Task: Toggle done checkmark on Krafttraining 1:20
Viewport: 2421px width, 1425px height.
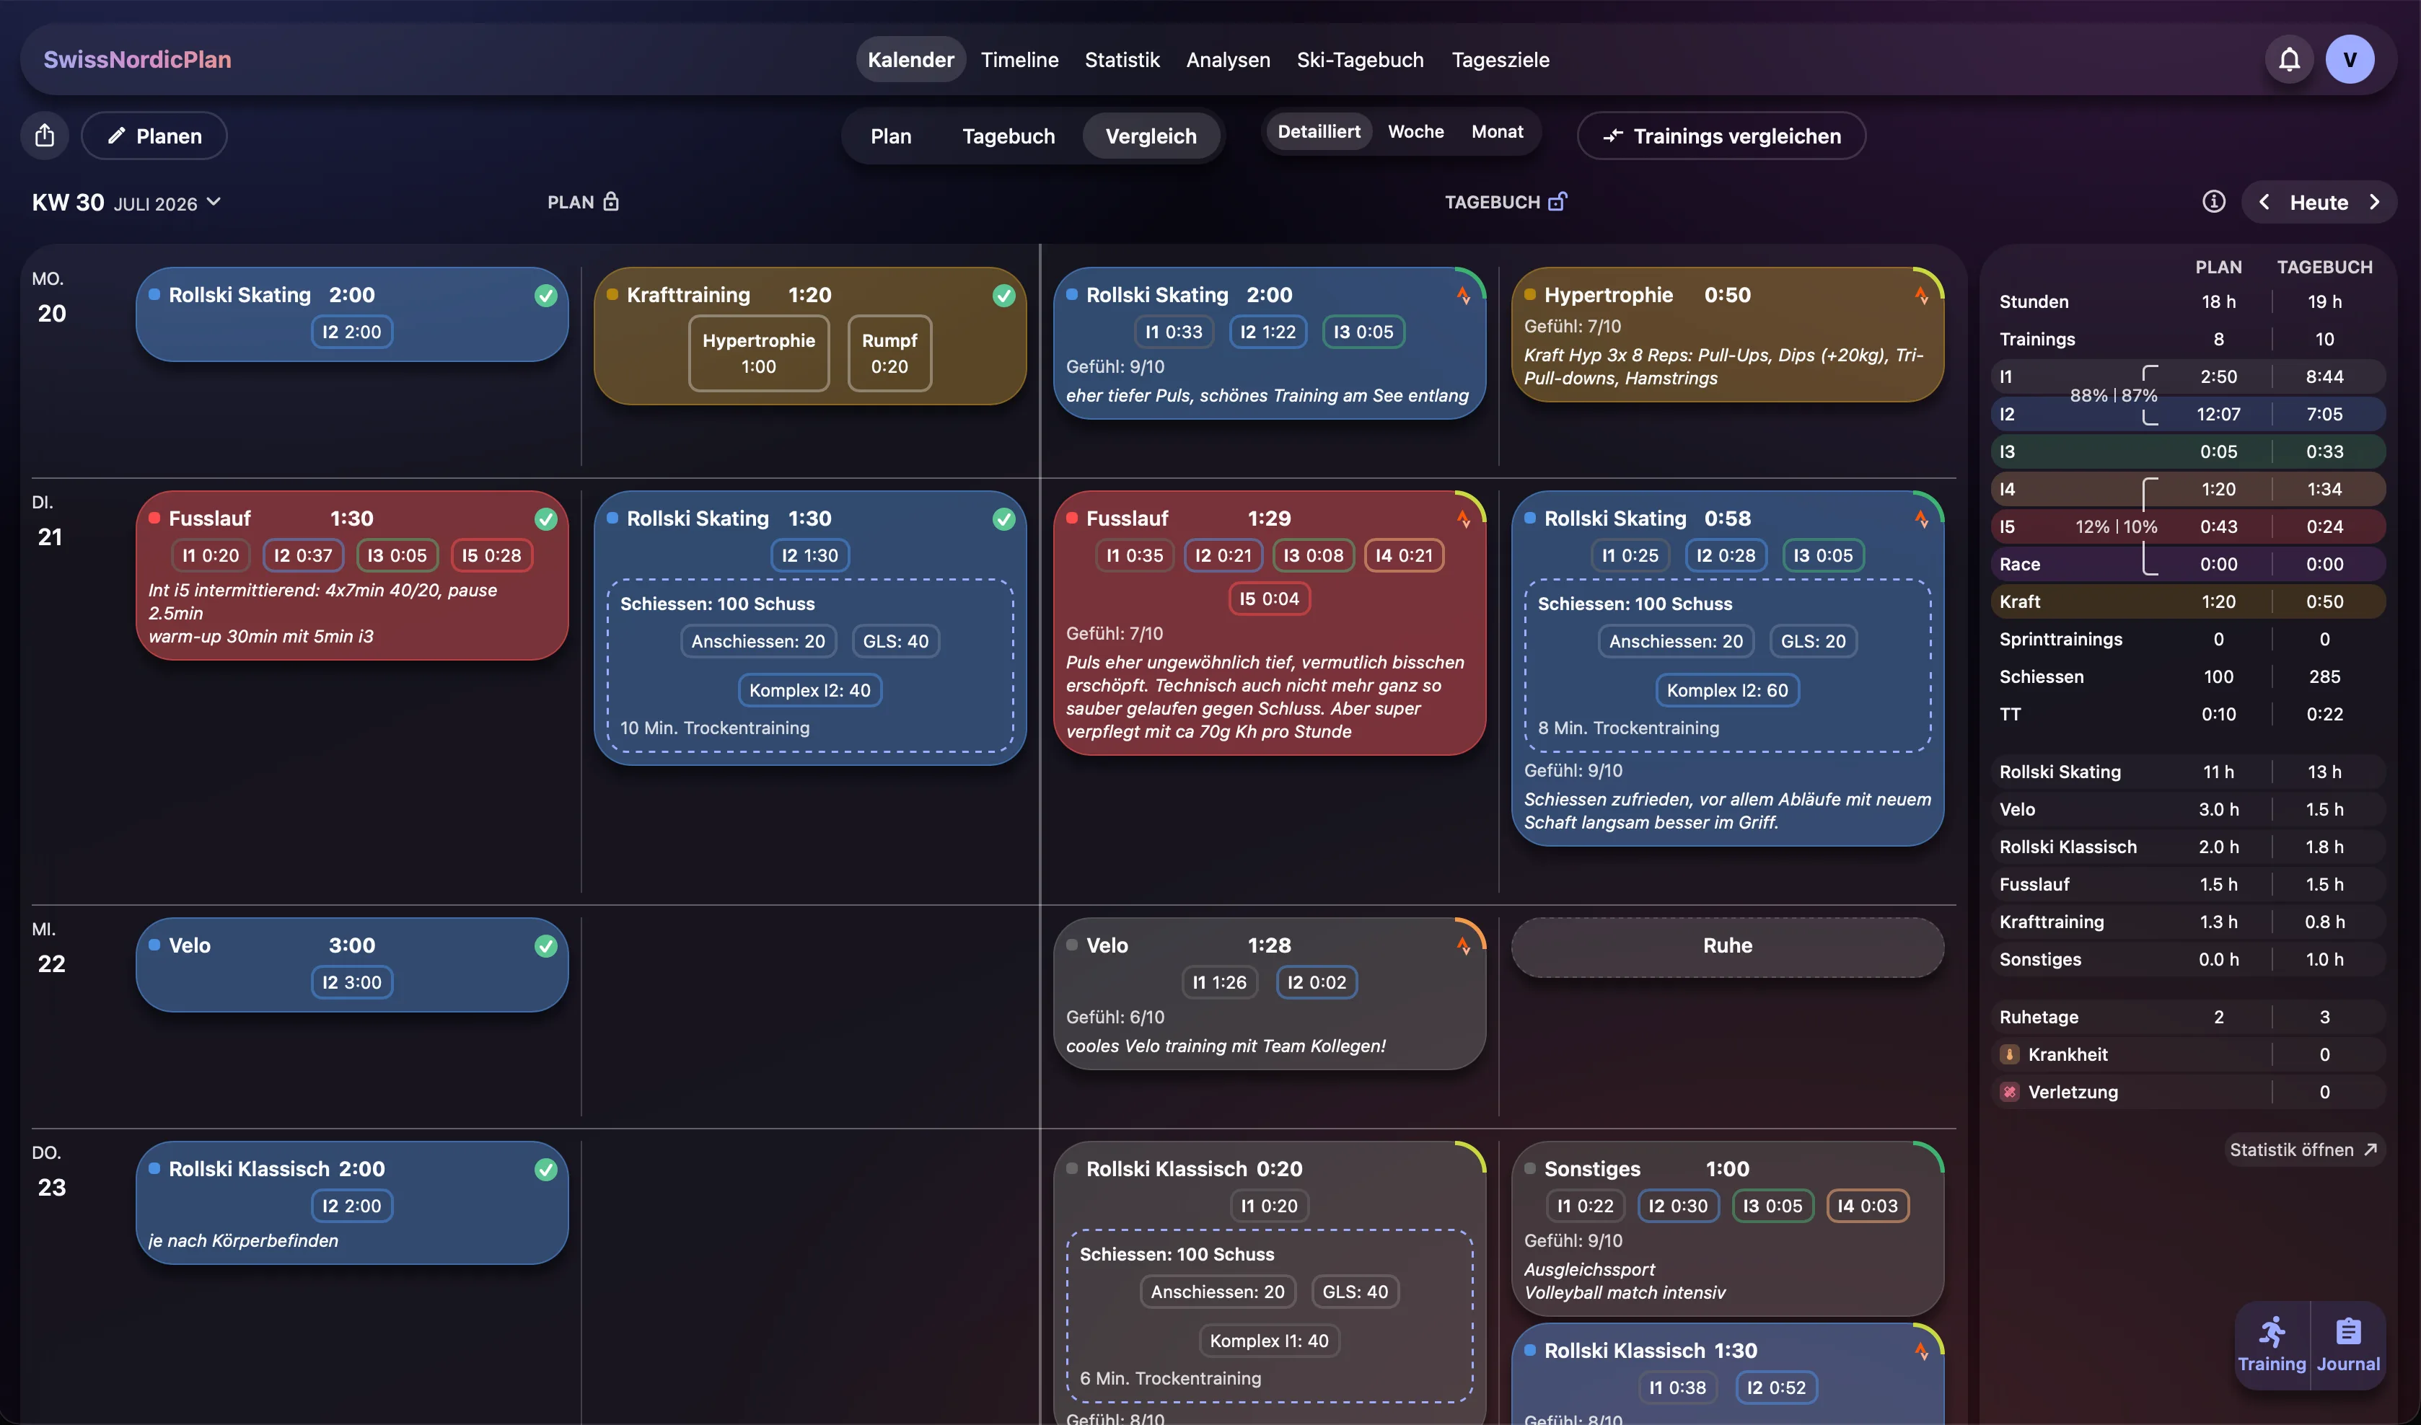Action: [x=1004, y=296]
